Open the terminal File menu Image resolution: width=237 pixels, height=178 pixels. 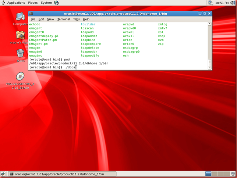(x=33, y=19)
